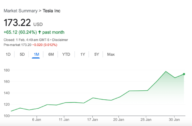Screen dimensions: 192x126
Task: Click the 30 Jan axis label
Action: (175, 120)
